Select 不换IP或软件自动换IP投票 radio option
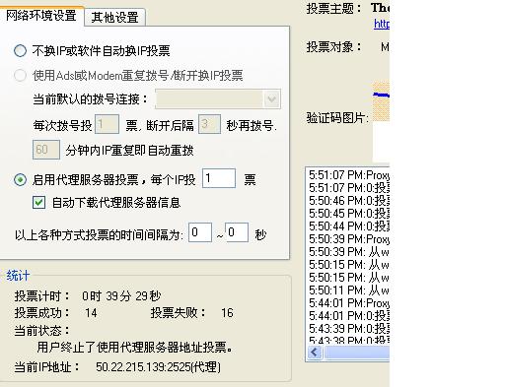The image size is (505, 387). coord(20,51)
